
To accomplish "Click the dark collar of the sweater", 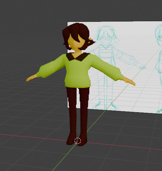I will (78, 57).
